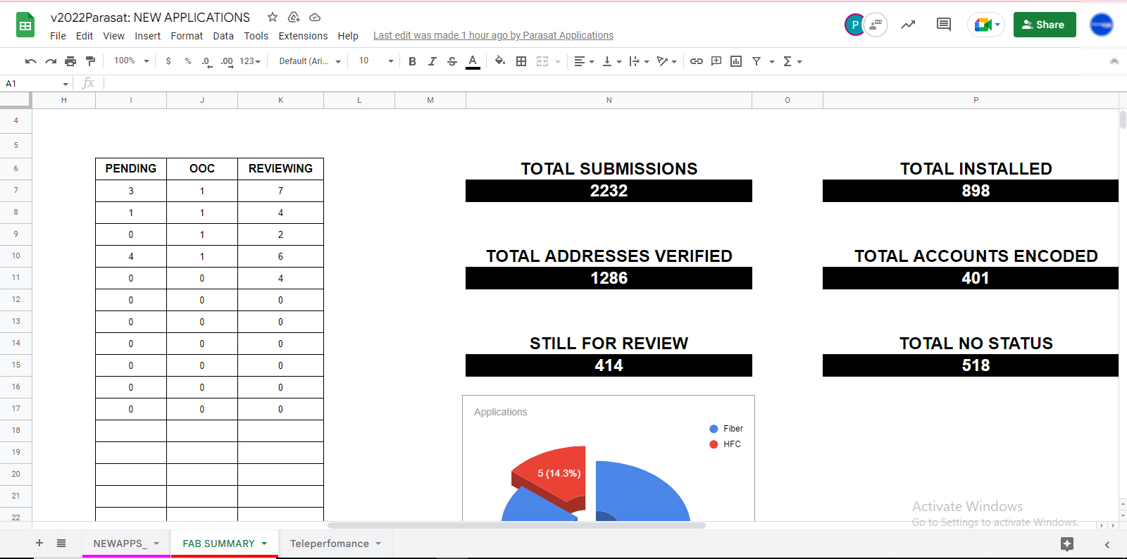Open the Help menu

coord(348,36)
